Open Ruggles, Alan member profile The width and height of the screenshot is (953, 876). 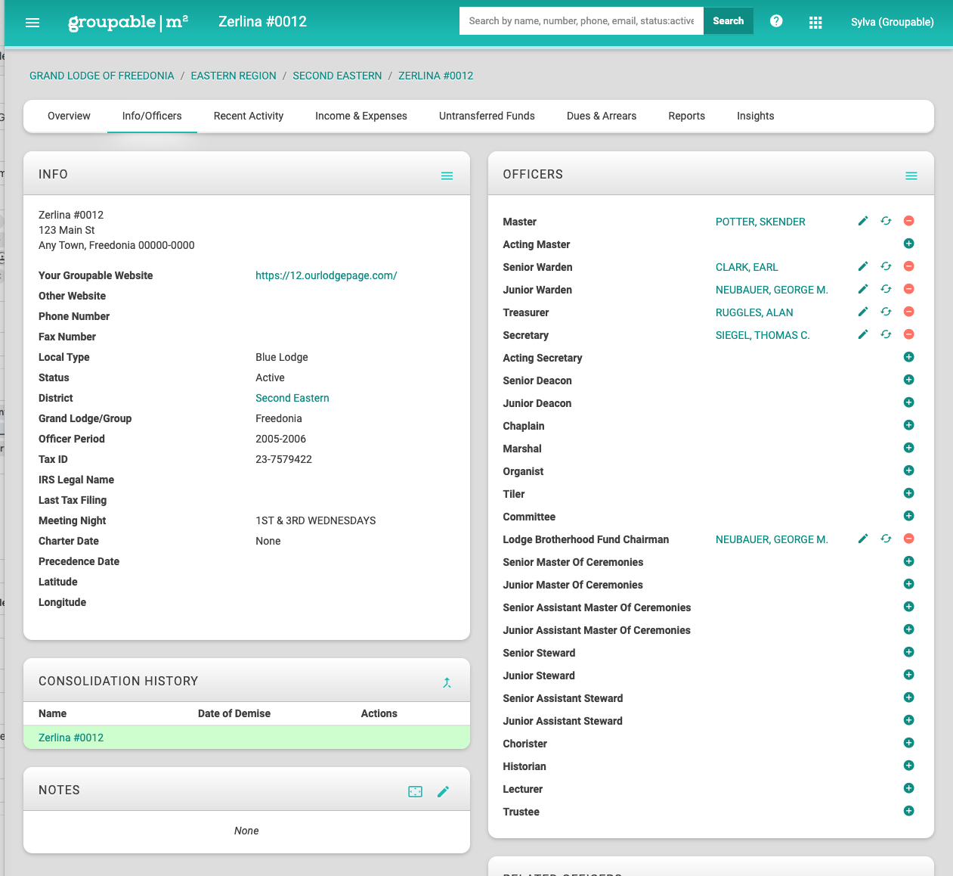754,312
